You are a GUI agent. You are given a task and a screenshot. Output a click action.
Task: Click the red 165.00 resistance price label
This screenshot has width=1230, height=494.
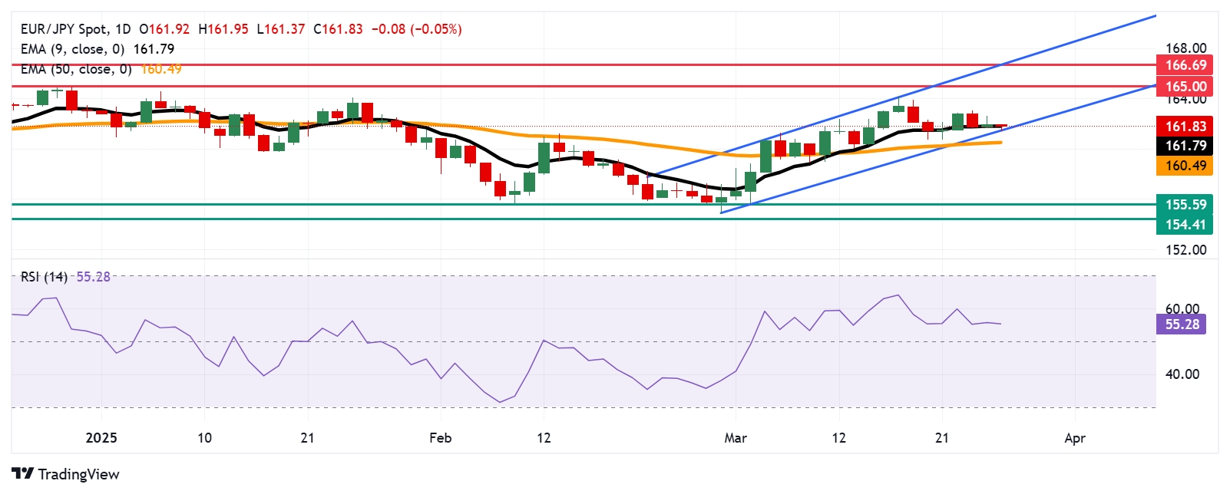(1185, 87)
